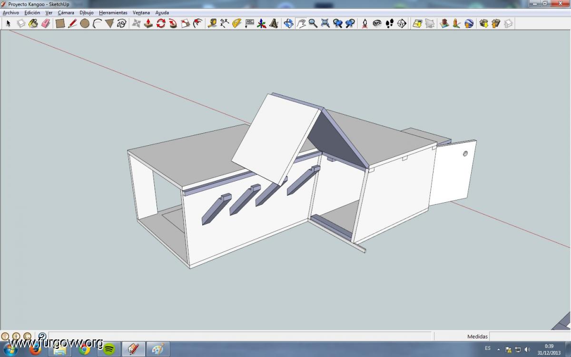Click the Medidas measurements input box
The image size is (571, 357).
tap(529, 336)
